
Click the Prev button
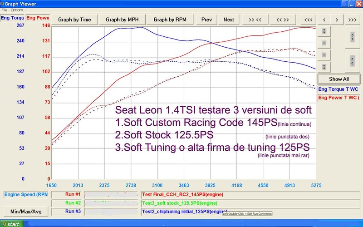tap(206, 20)
